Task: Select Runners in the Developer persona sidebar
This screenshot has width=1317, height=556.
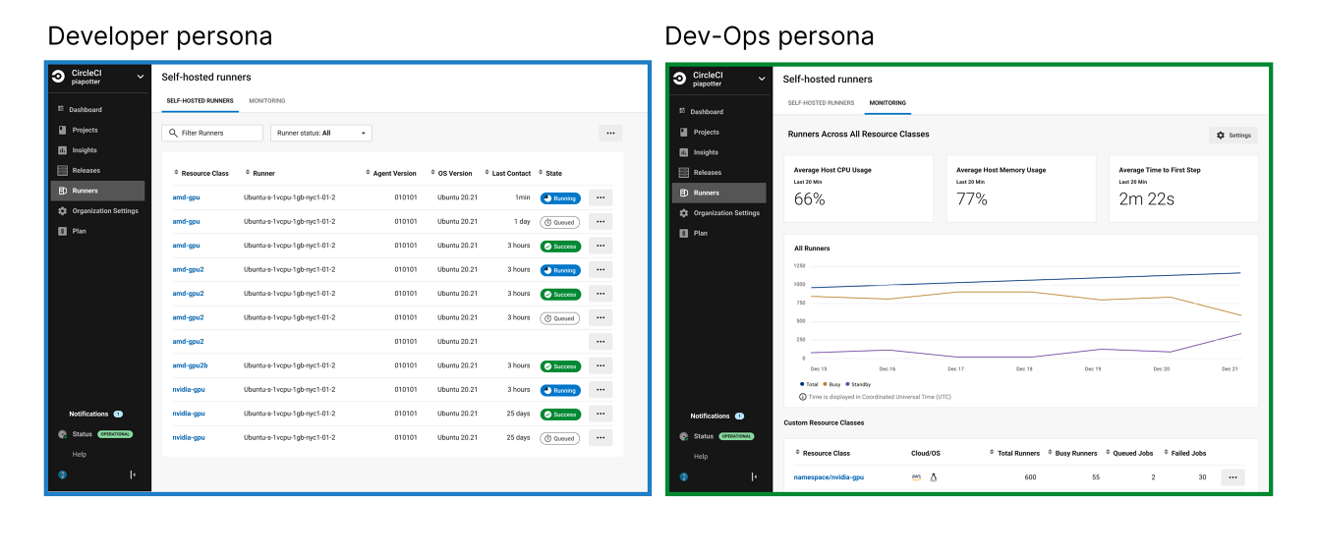Action: coord(97,191)
